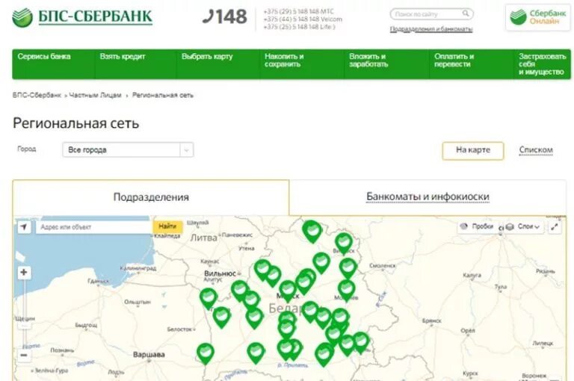Viewport: 574px width, 381px height.
Task: Click the northernmost branch marker
Action: point(312,232)
